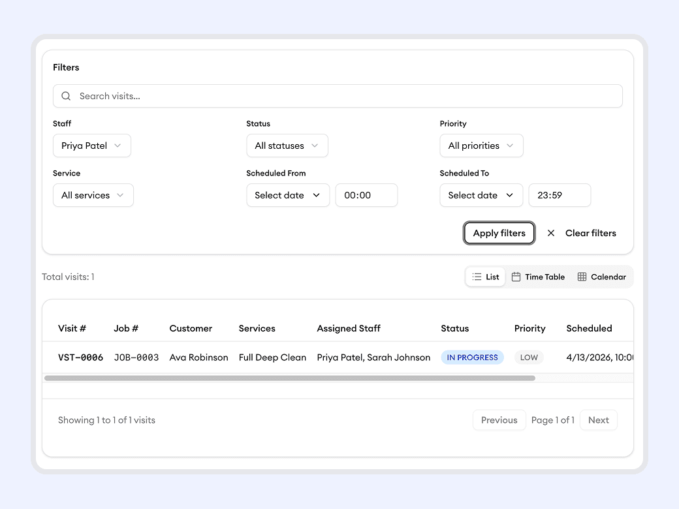Click the search magnifier icon

[x=66, y=96]
